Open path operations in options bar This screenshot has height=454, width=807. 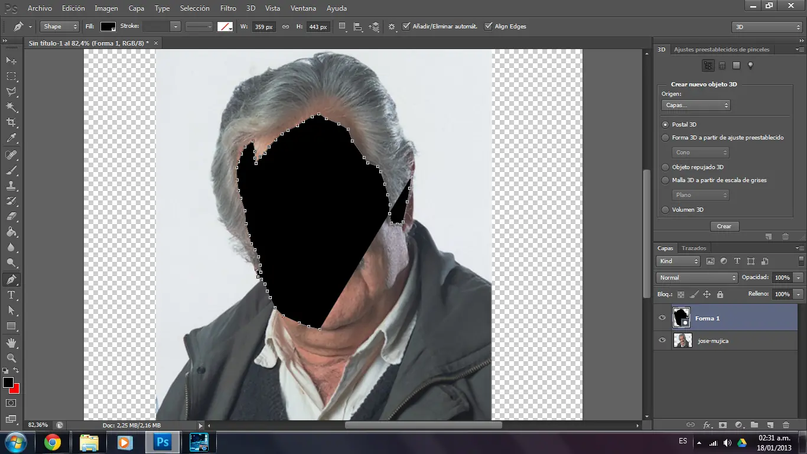343,27
